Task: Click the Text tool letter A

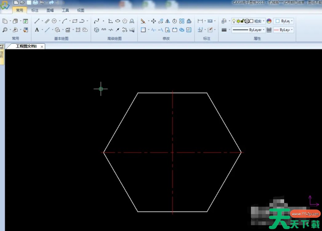Action: 37,30
